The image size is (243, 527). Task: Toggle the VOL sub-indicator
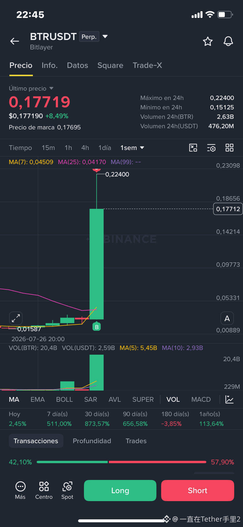(173, 399)
